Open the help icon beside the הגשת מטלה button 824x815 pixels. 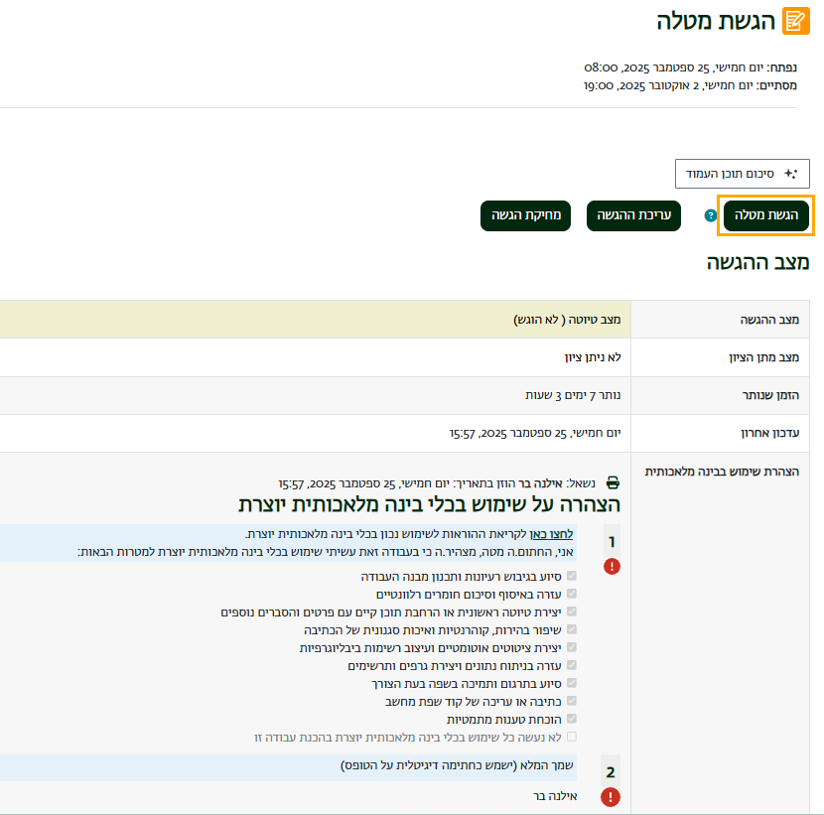pos(710,215)
